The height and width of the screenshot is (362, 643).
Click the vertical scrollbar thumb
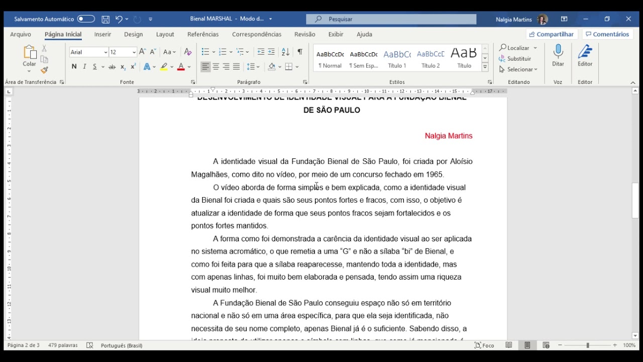(635, 200)
